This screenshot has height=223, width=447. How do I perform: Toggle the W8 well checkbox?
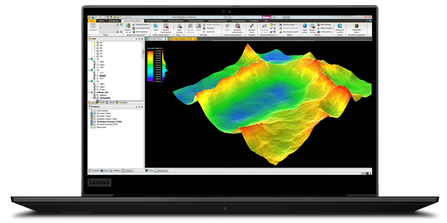[x=98, y=56]
